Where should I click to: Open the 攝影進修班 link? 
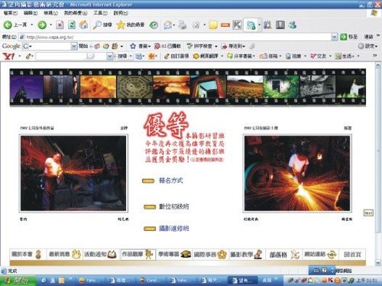tap(174, 229)
